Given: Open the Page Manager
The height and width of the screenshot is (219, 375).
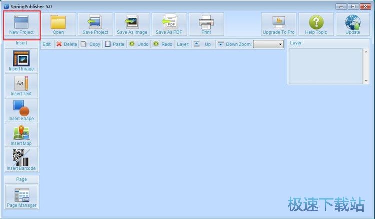Looking at the screenshot, I should pyautogui.click(x=22, y=197).
